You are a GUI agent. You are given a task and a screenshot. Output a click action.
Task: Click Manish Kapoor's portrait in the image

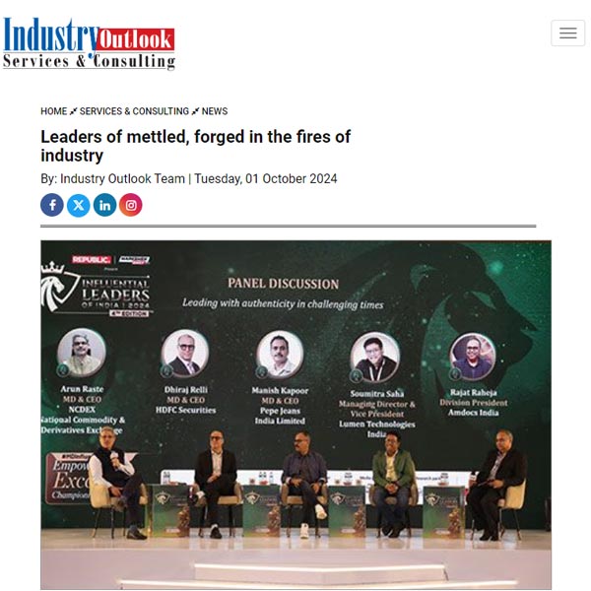(280, 355)
